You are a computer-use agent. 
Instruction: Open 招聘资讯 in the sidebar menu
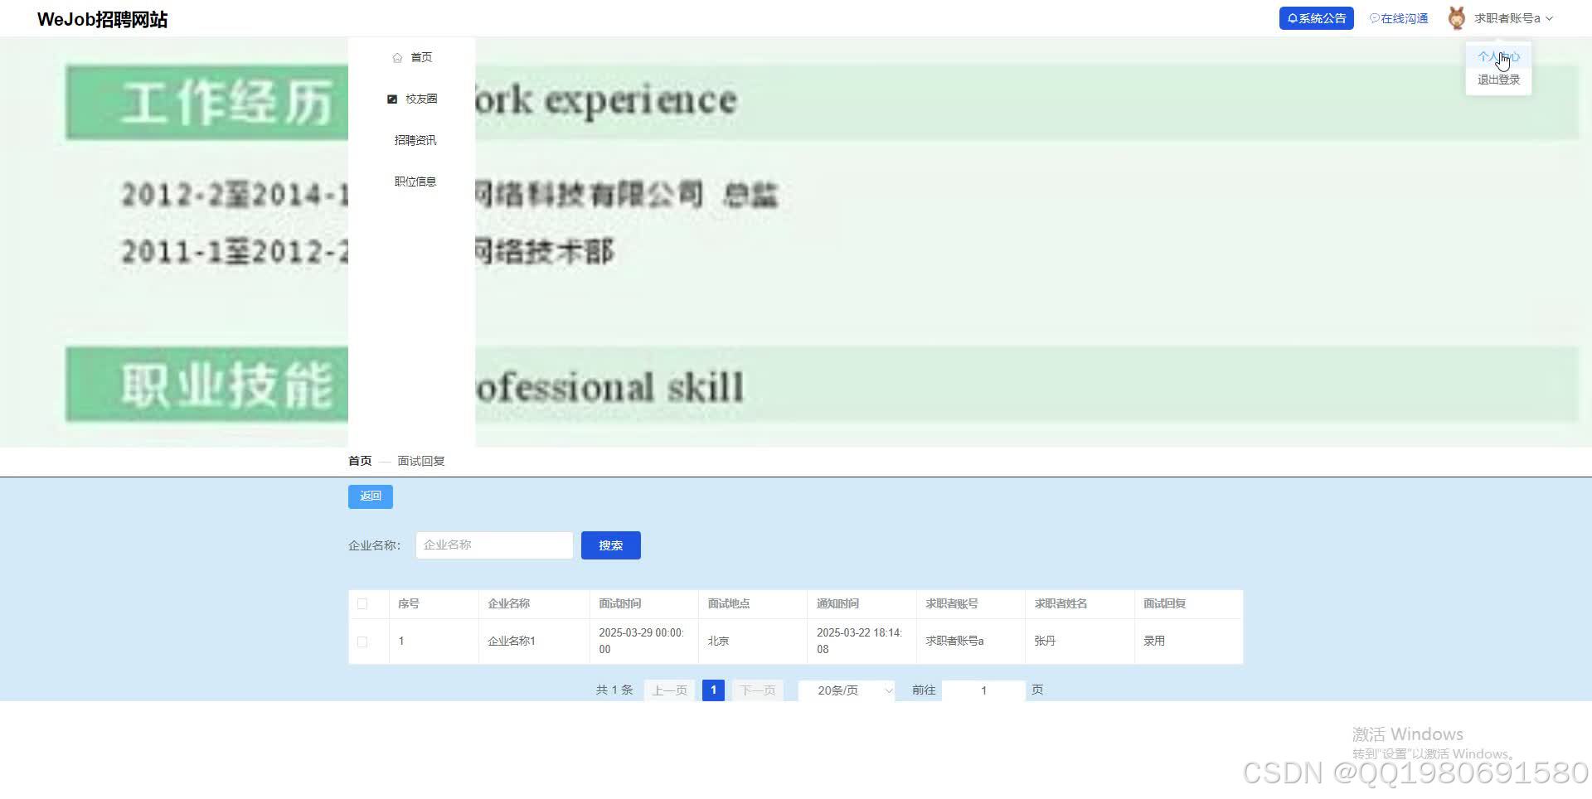[415, 139]
